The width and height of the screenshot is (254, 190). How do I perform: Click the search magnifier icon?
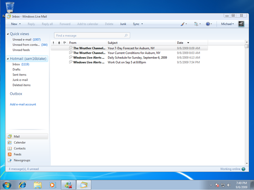coord(126,35)
